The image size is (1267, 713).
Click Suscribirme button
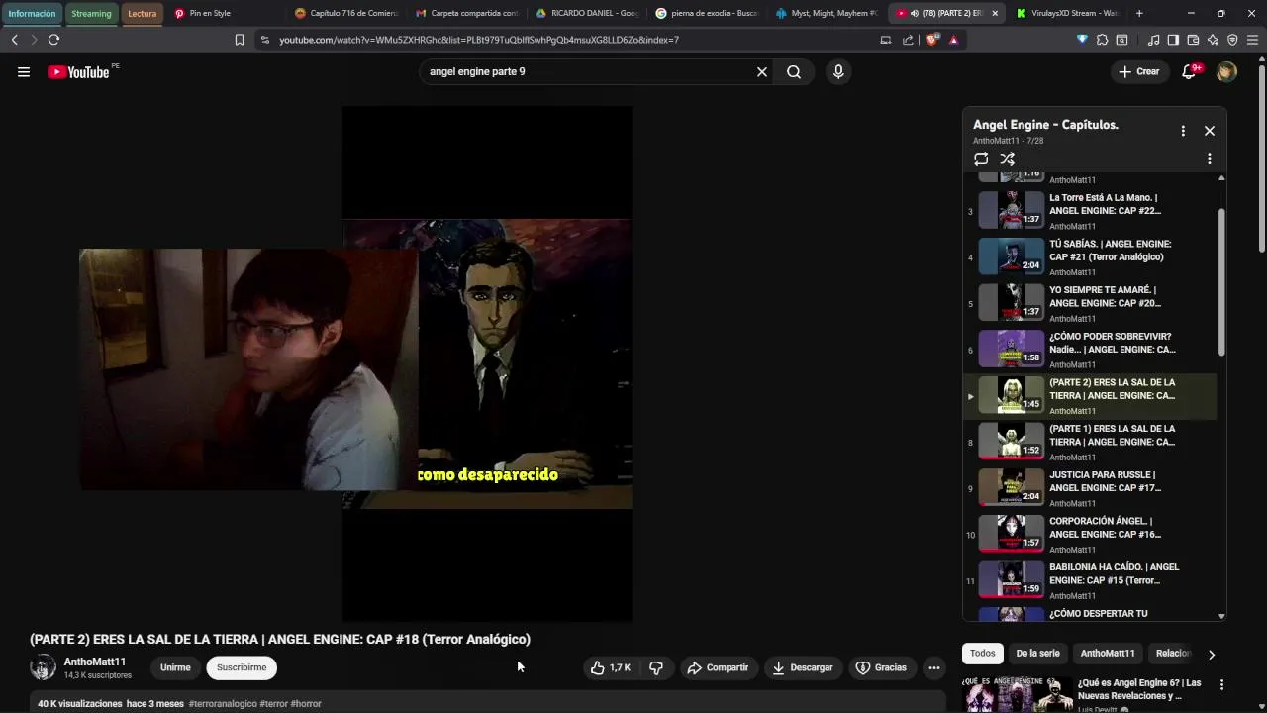[242, 667]
